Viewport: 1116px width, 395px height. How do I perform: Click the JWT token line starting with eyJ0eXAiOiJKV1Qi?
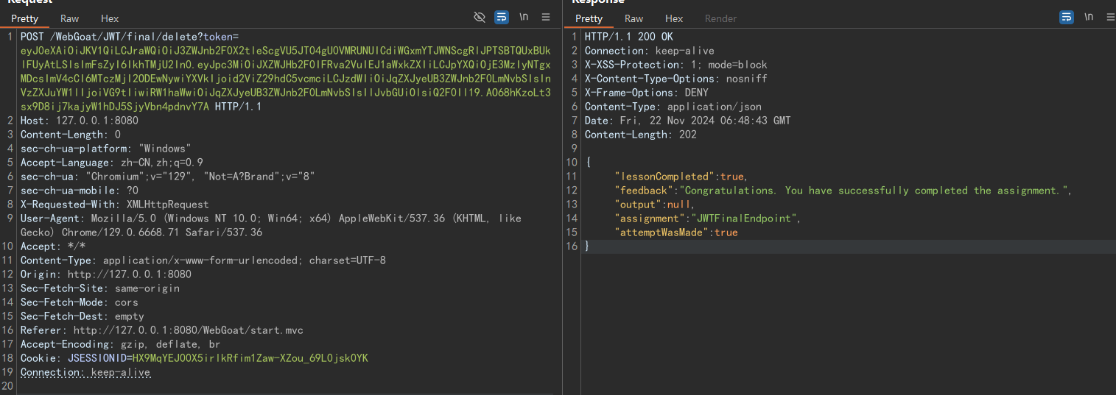[286, 51]
